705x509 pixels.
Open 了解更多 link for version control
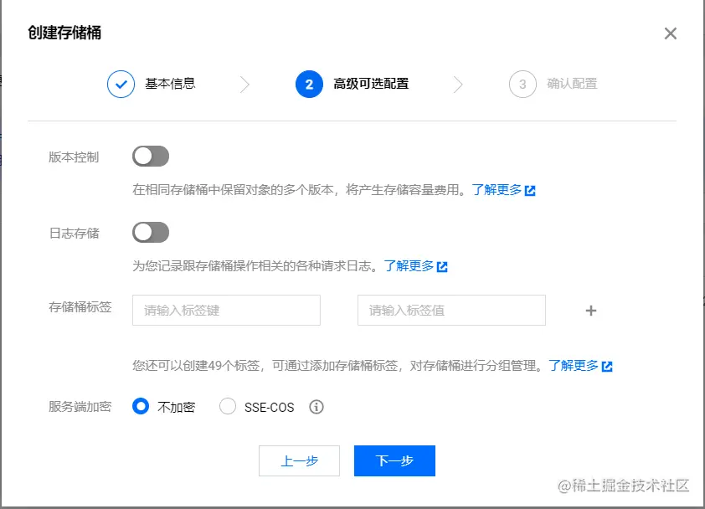pos(497,190)
